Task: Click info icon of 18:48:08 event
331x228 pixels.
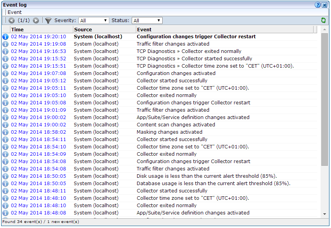Action: pyautogui.click(x=5, y=213)
